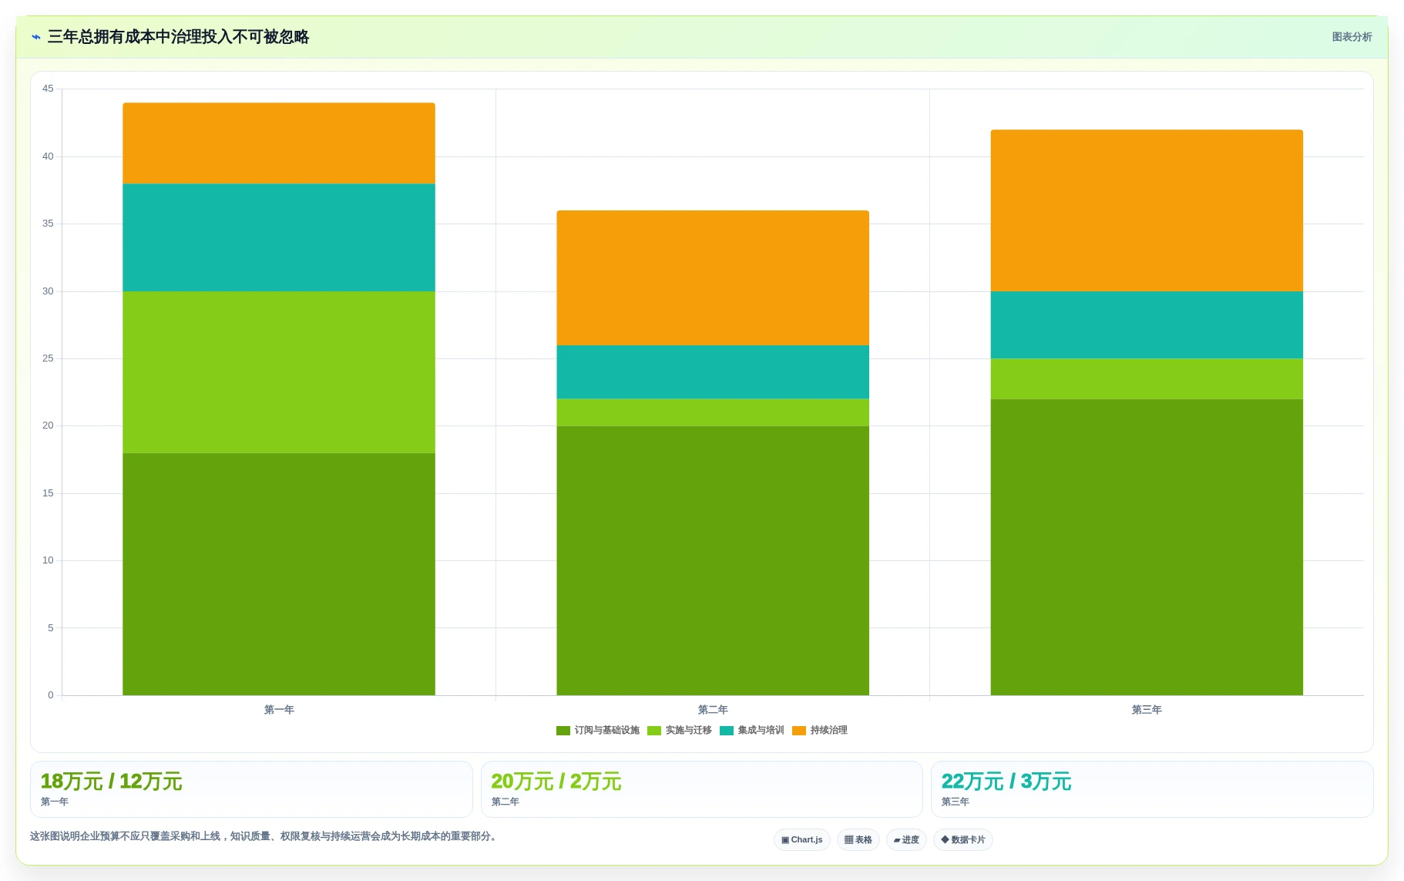Viewport: 1404px width, 881px height.
Task: Click the lightning icon beside the chart title
Action: click(x=36, y=37)
